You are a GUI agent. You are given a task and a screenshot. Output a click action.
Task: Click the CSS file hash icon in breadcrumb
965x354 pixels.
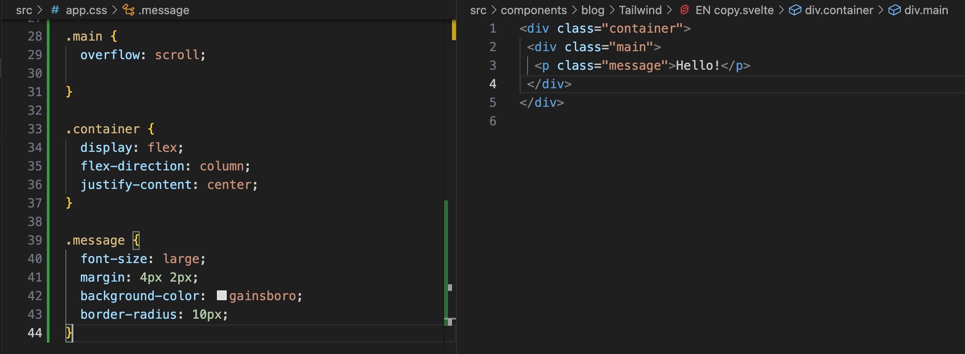tap(55, 10)
